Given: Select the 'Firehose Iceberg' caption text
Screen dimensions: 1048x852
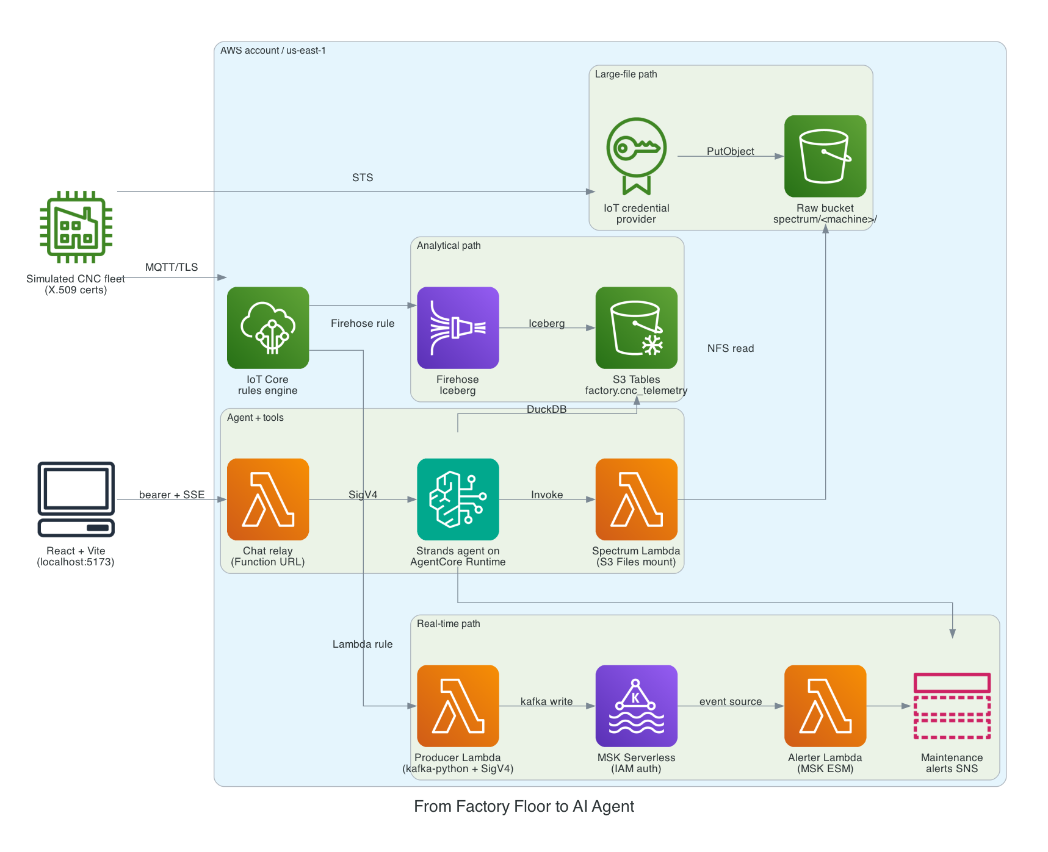Looking at the screenshot, I should tap(458, 385).
